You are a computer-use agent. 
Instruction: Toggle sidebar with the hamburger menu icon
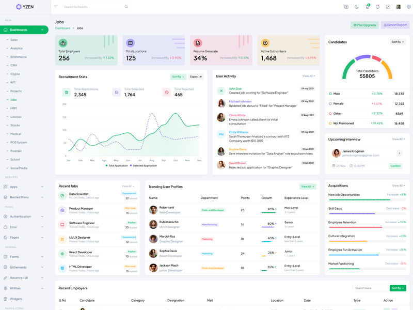coord(56,7)
